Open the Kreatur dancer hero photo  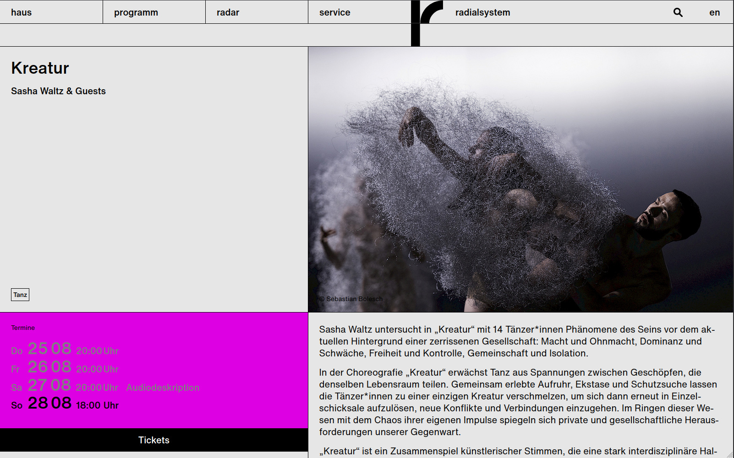(520, 179)
